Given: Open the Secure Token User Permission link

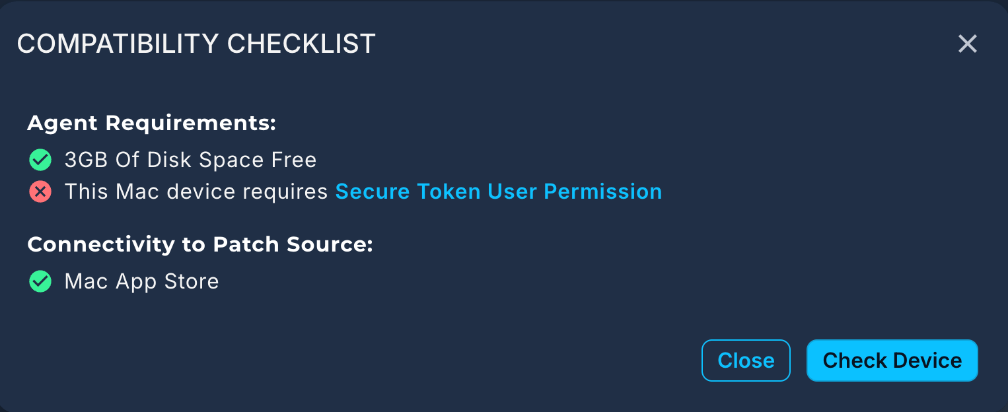Looking at the screenshot, I should (498, 191).
